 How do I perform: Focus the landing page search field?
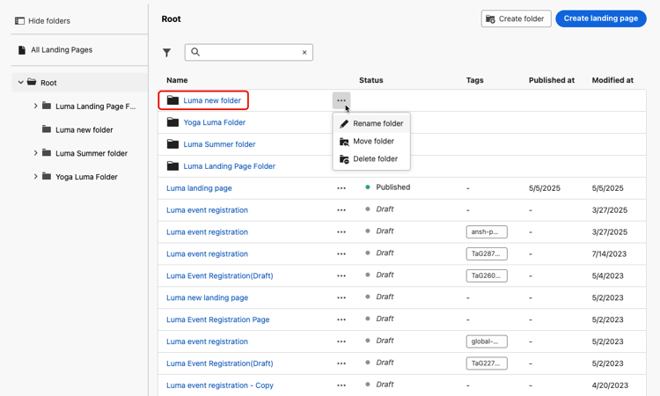pos(249,53)
